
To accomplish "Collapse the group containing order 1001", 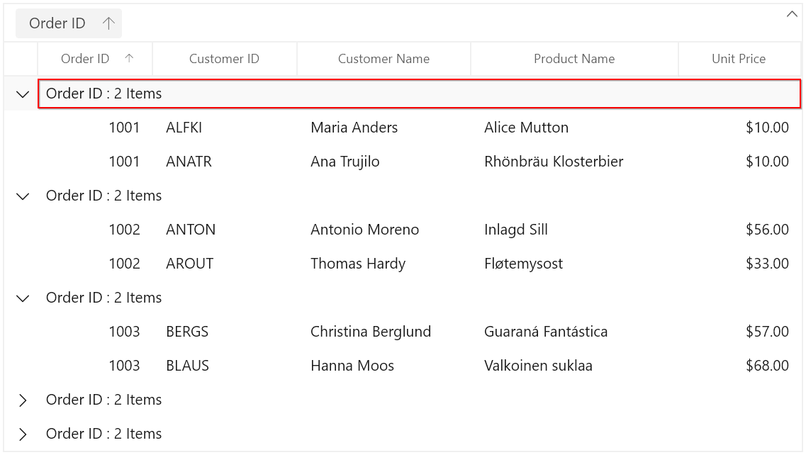I will point(23,94).
